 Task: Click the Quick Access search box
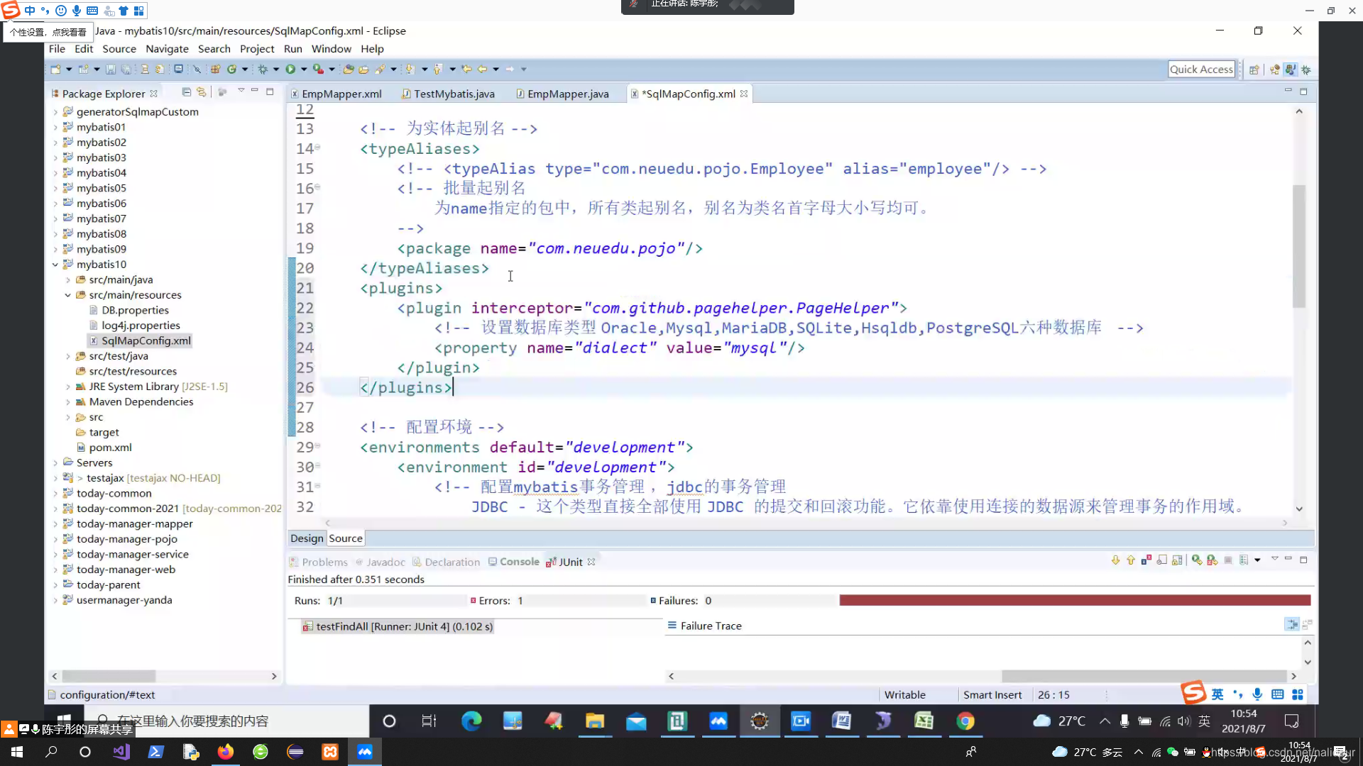pyautogui.click(x=1201, y=69)
